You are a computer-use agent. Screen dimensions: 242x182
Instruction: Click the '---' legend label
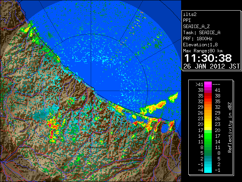pyautogui.click(x=216, y=85)
